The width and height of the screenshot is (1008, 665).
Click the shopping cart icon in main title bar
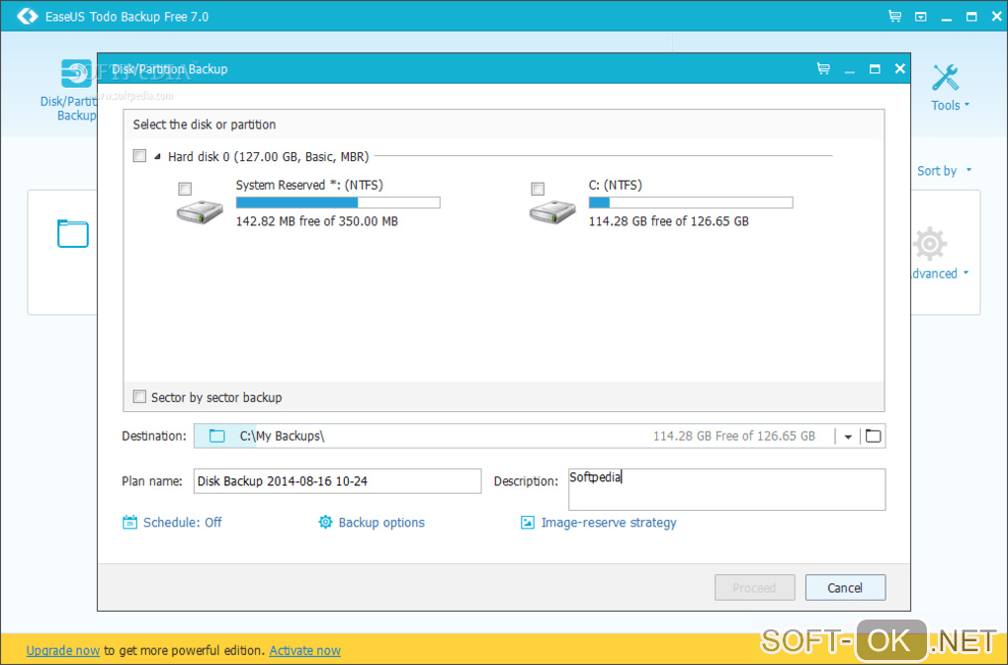pos(894,16)
